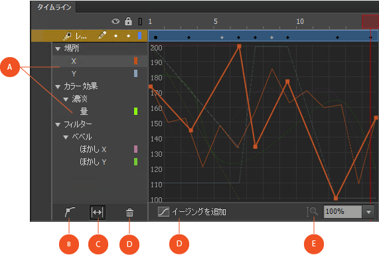Toggle the layer's lock dot

(128, 36)
